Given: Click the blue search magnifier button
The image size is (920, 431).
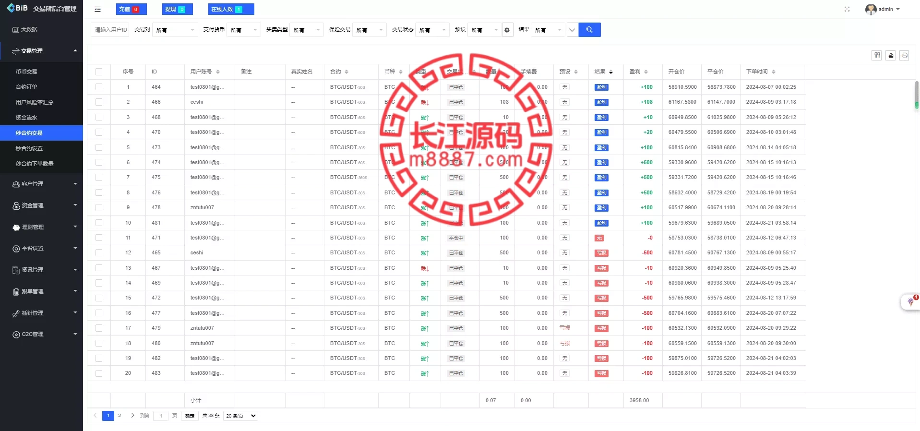Looking at the screenshot, I should 589,30.
